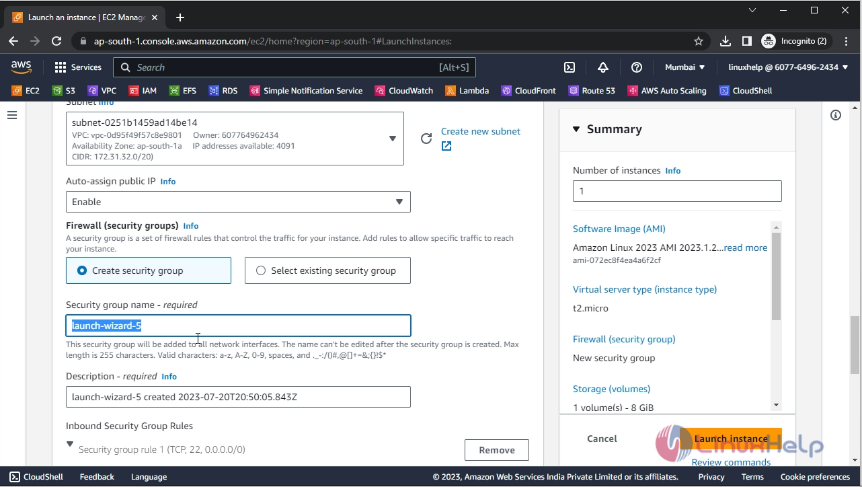
Task: Open Language in footer
Action: click(x=149, y=477)
